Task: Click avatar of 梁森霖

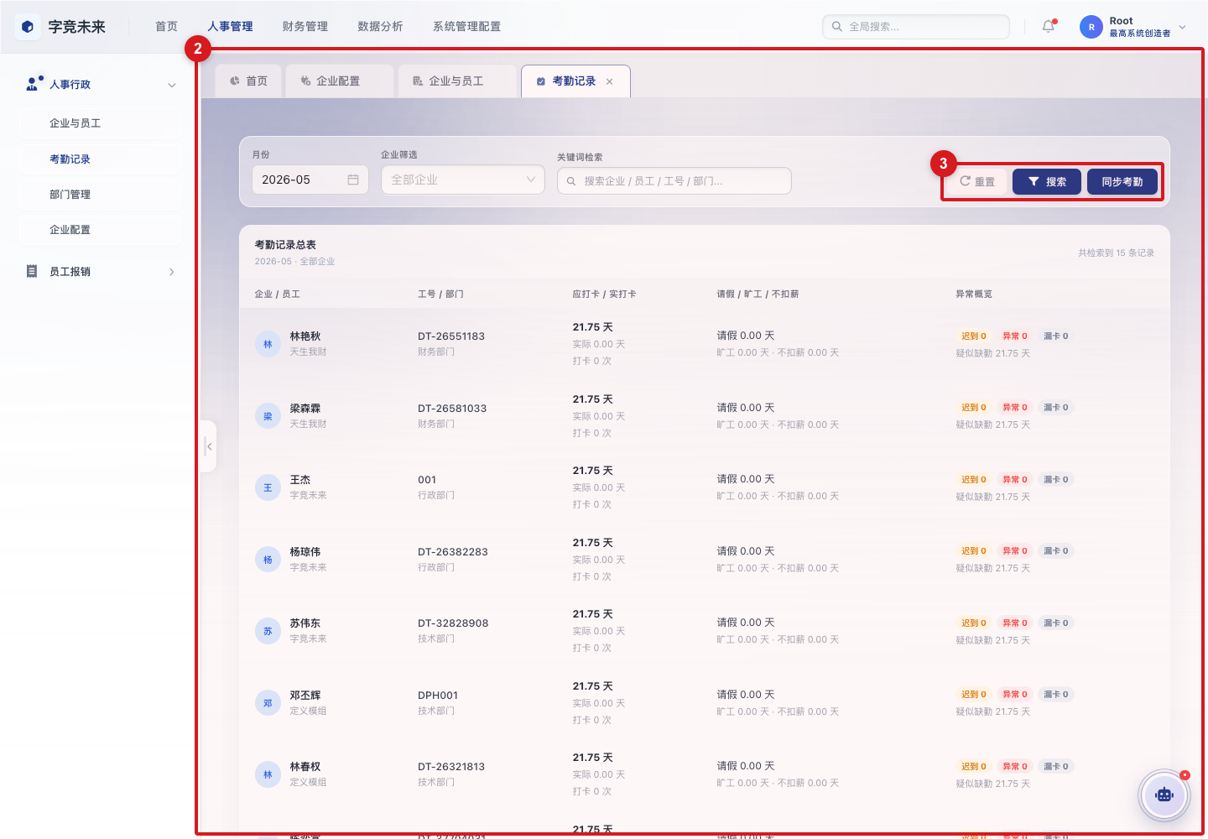Action: 268,416
